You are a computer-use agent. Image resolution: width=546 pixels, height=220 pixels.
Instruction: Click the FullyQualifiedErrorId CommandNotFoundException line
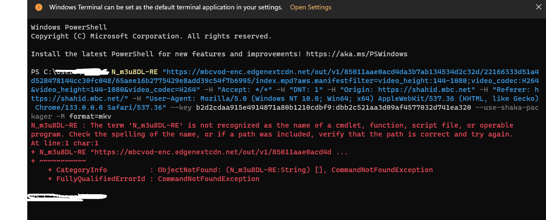[x=153, y=179]
